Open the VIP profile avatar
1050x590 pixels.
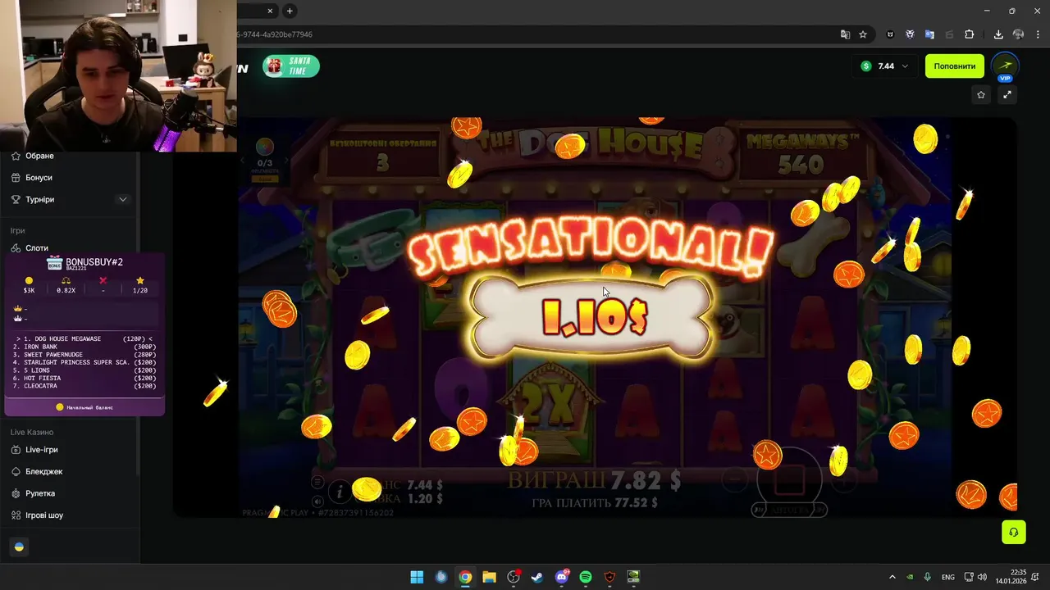pyautogui.click(x=1005, y=66)
